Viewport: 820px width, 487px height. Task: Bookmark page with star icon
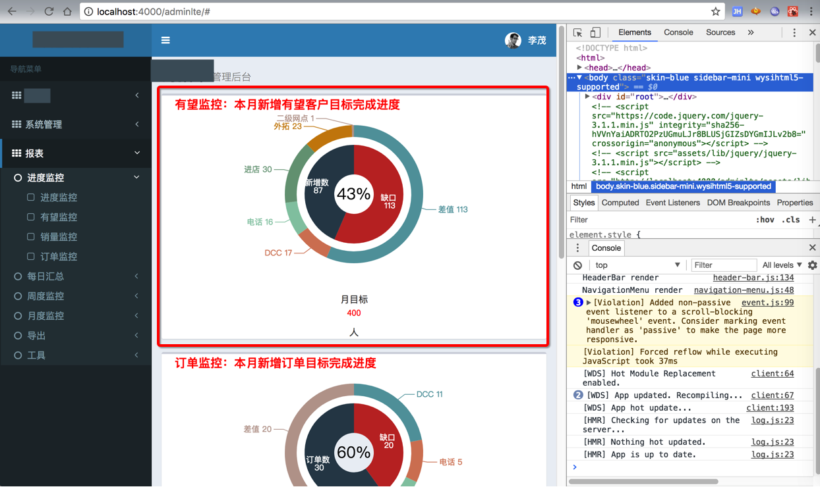pyautogui.click(x=715, y=11)
